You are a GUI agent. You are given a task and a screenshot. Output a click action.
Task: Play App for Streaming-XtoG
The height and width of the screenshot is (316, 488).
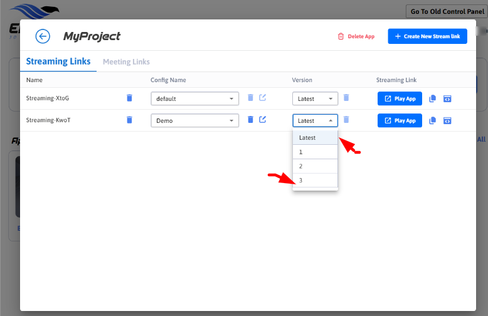click(x=400, y=98)
